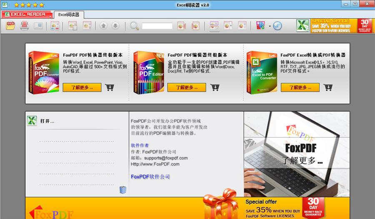
Task: Click 了解更多 under FoxPDF Excel转换成PDF转换器
Action: tap(300, 87)
